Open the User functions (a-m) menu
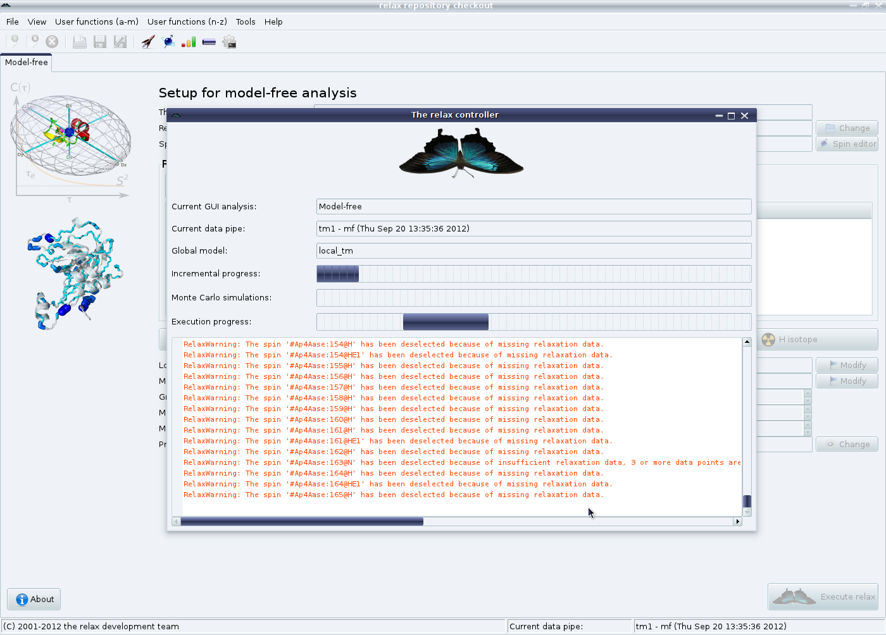Image resolution: width=886 pixels, height=635 pixels. point(96,22)
